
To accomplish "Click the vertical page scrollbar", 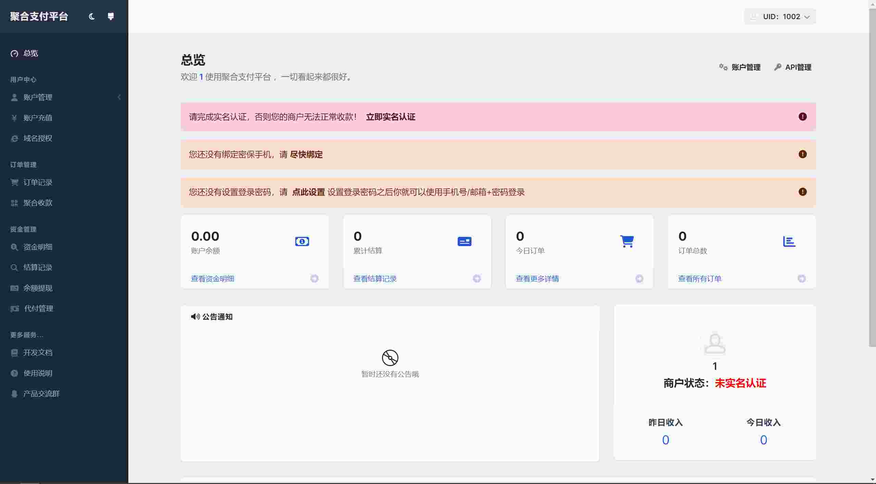I will (872, 178).
